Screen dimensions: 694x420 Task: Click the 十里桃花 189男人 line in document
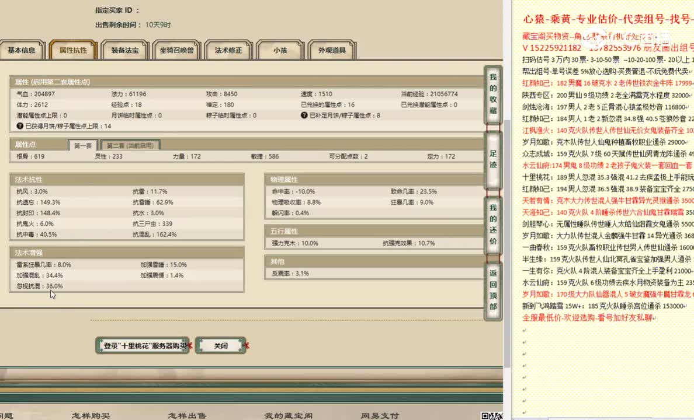(608, 177)
